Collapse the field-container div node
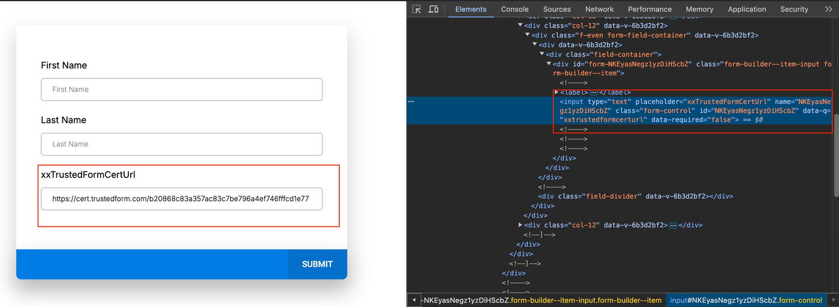The image size is (839, 307). [x=542, y=54]
